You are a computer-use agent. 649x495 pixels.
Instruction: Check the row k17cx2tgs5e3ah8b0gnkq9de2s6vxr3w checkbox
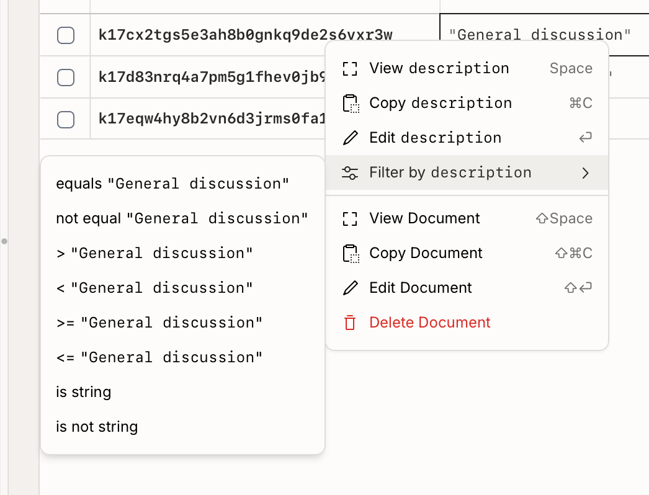65,35
